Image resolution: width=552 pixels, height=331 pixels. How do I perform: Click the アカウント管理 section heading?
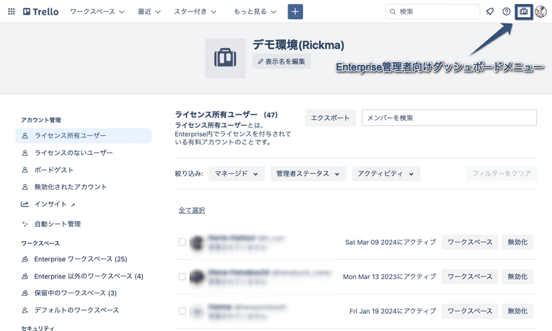(x=41, y=120)
